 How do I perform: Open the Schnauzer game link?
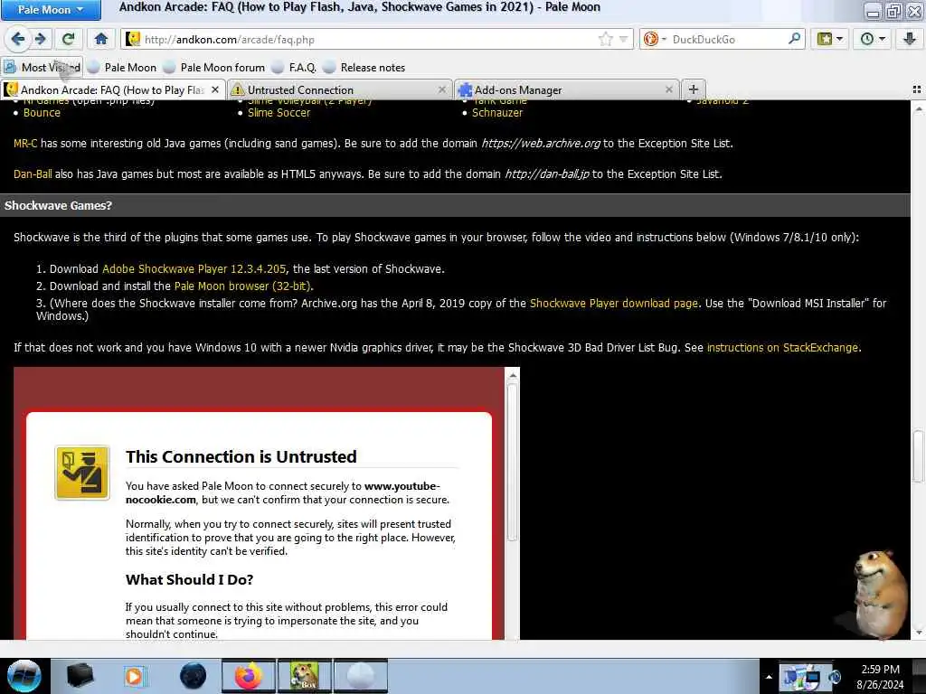pyautogui.click(x=497, y=113)
